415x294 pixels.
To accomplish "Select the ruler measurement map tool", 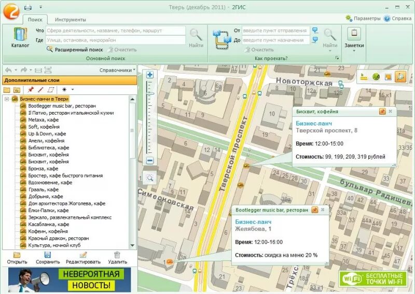I will pos(365,77).
